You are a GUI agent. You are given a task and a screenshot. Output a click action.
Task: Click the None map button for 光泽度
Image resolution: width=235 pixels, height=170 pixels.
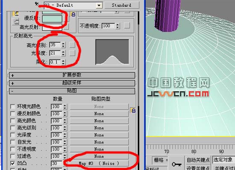pyautogui.click(x=99, y=135)
